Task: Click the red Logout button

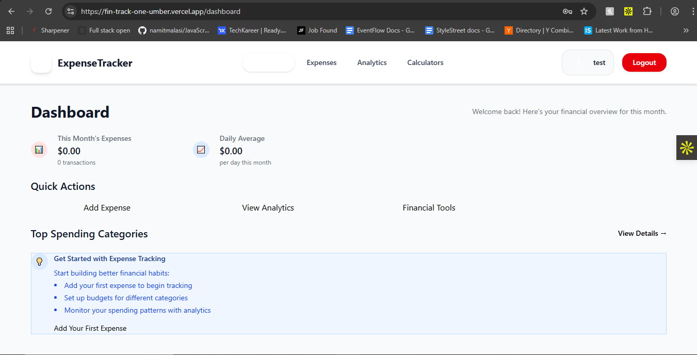Action: (644, 62)
